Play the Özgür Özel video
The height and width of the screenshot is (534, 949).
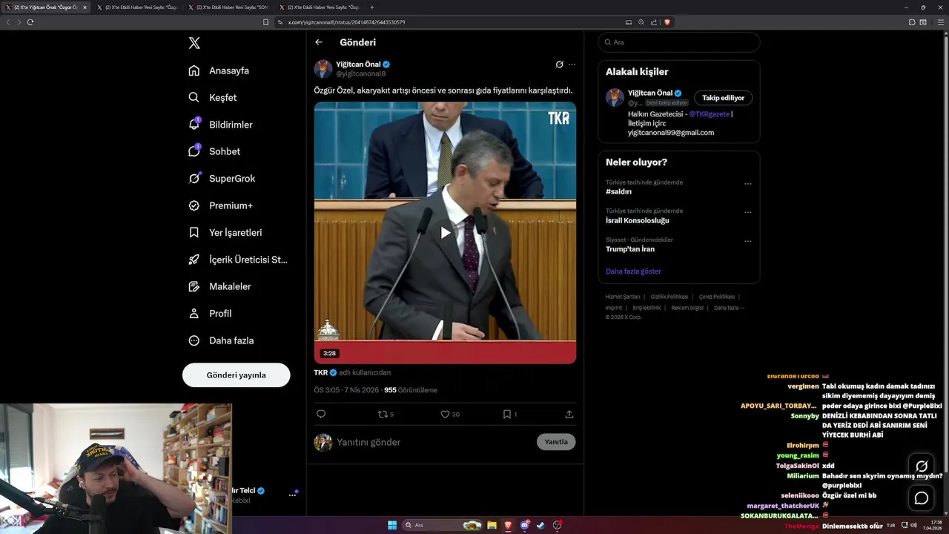pos(445,232)
